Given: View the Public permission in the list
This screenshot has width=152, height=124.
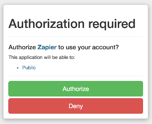Looking at the screenshot, I should tap(29, 68).
